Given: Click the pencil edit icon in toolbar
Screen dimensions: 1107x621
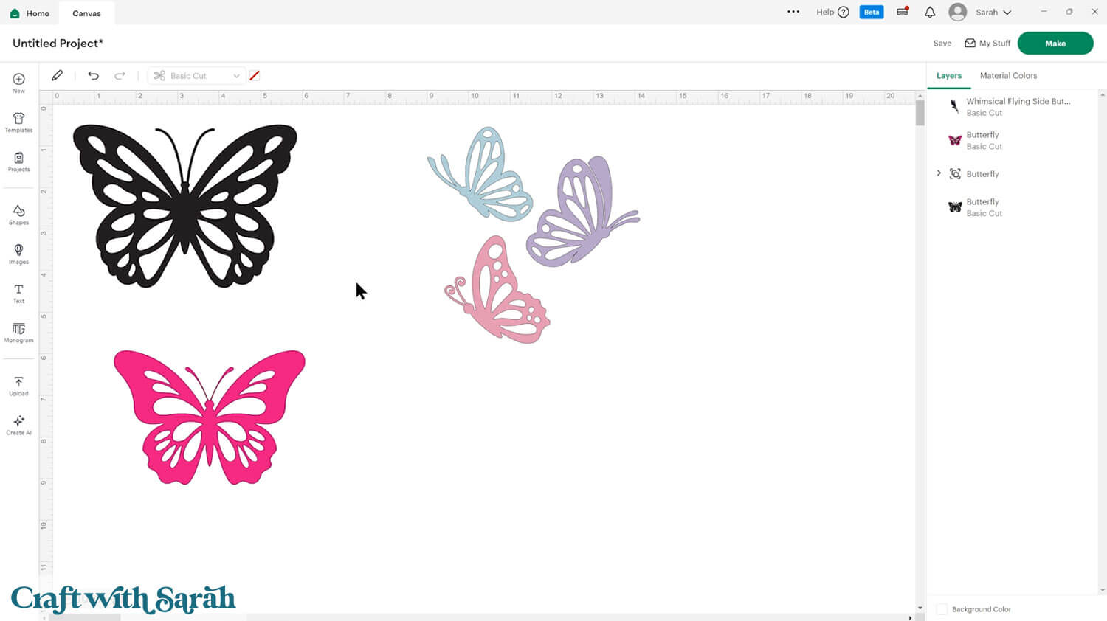Looking at the screenshot, I should tap(57, 75).
